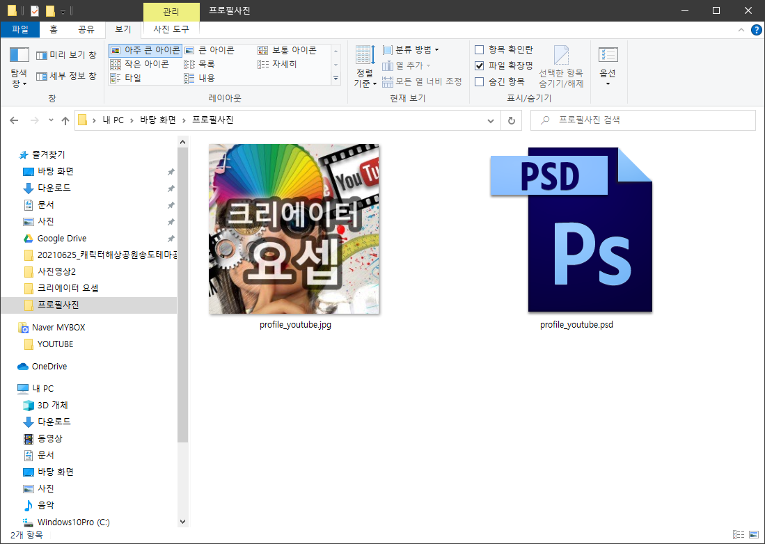
Task: Open the File tab
Action: point(20,30)
